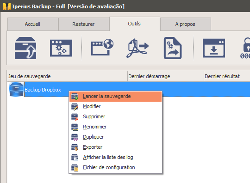This screenshot has height=183, width=250.
Task: Click the restore backup box icon in toolbar
Action: [25, 48]
